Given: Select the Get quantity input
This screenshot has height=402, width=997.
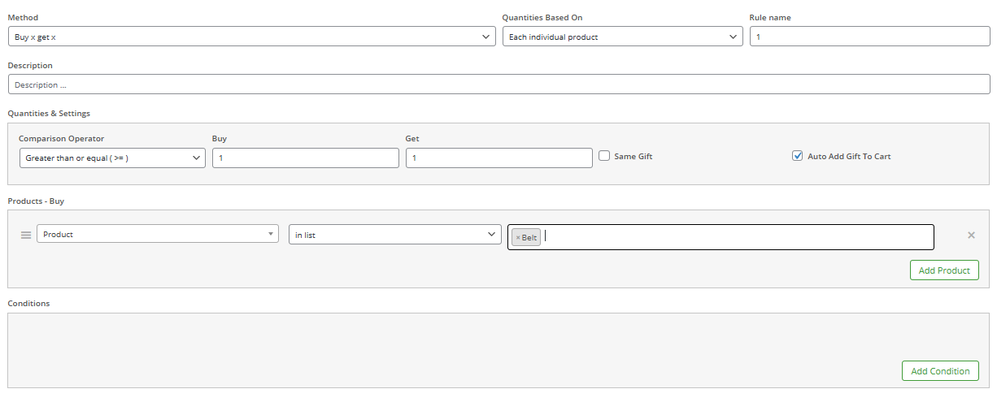Looking at the screenshot, I should pyautogui.click(x=499, y=158).
